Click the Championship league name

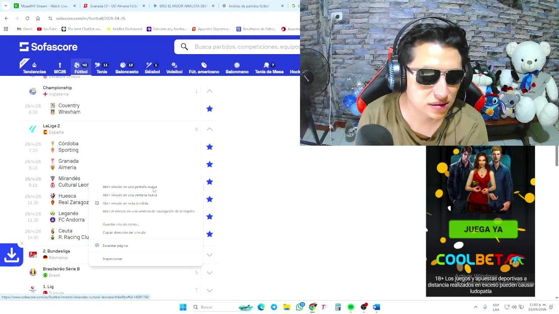point(57,88)
